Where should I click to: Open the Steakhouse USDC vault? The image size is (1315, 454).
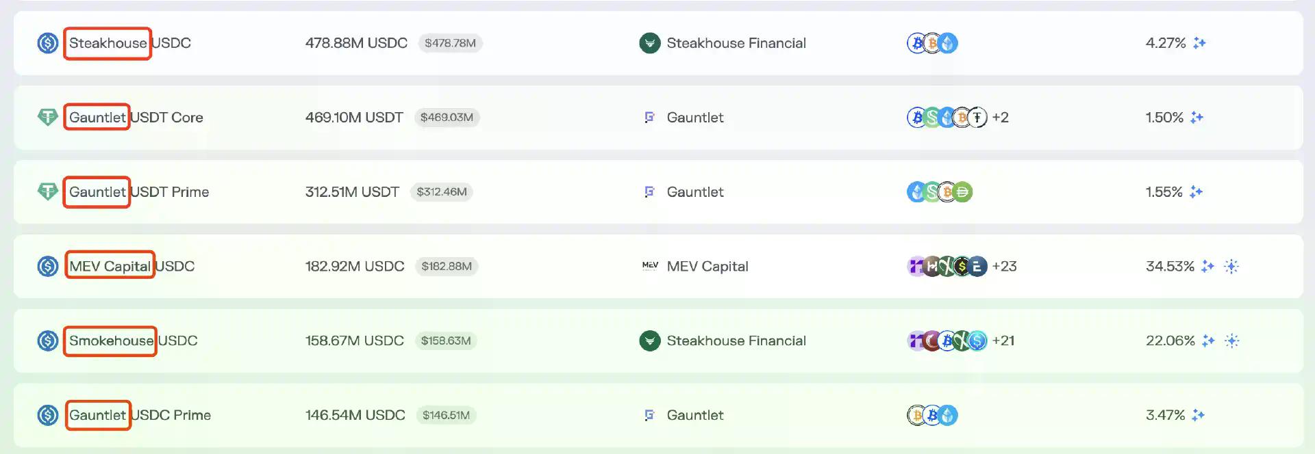(129, 43)
